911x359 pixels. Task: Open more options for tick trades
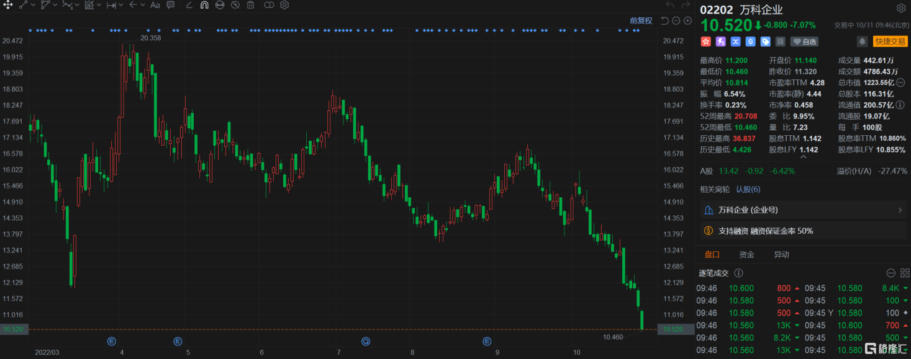891,273
